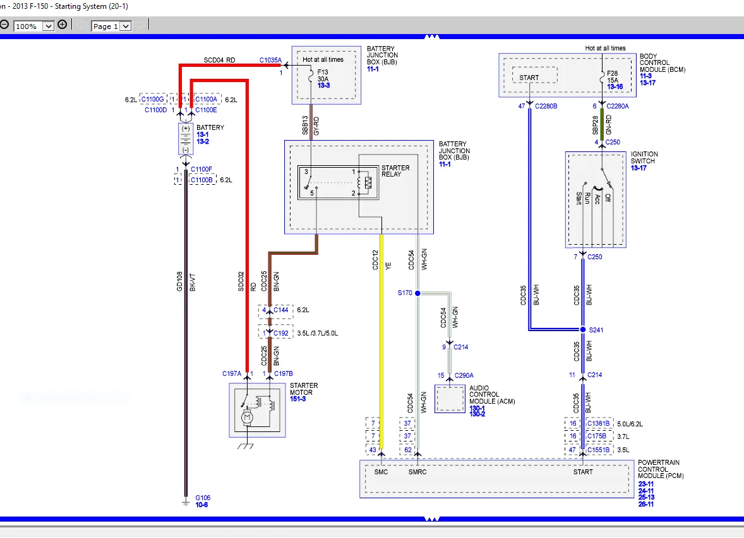Screen dimensions: 744x538
Task: Open connector link C1100E
Action: click(x=206, y=110)
